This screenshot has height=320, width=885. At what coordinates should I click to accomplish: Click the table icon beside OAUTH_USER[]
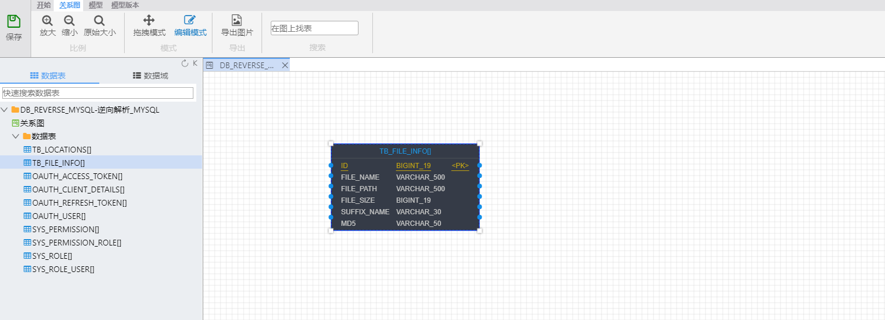(x=27, y=216)
